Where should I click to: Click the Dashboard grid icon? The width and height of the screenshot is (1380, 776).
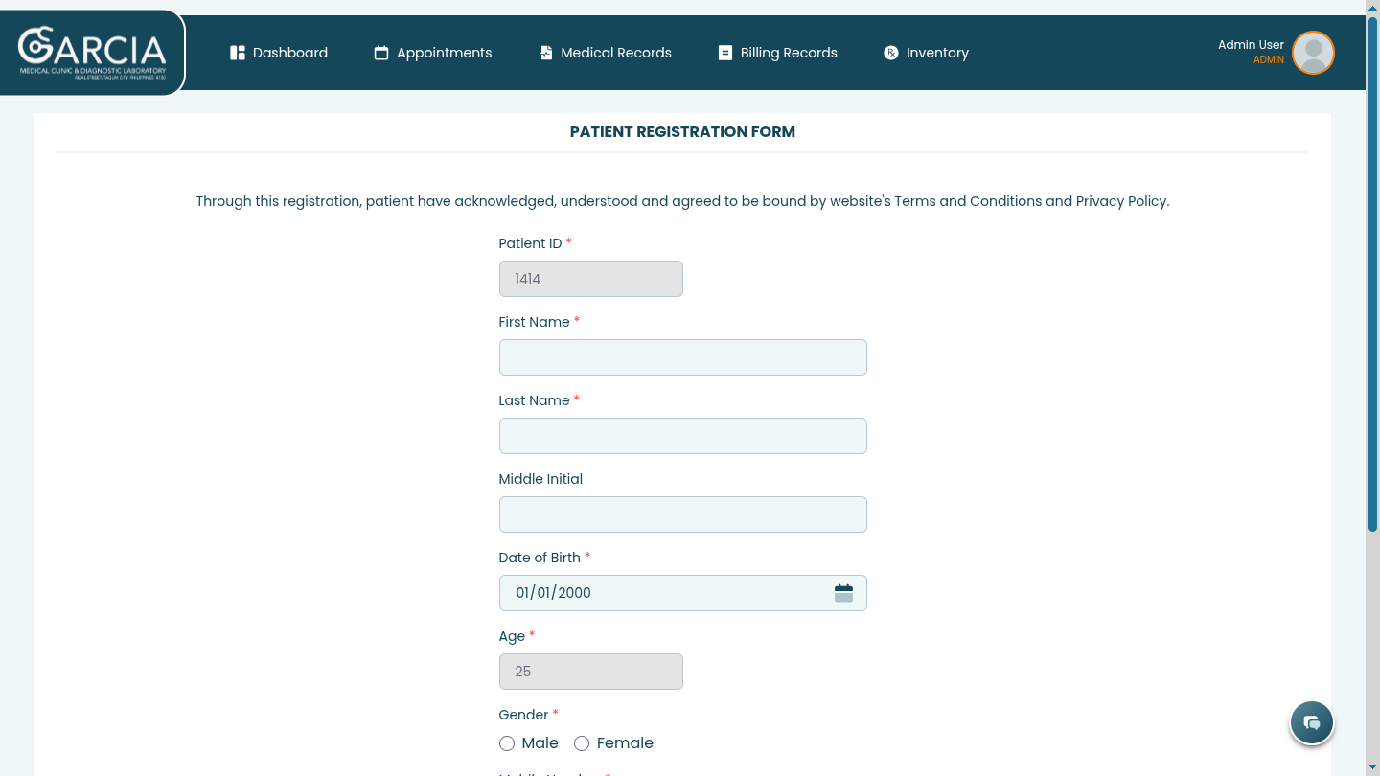238,53
